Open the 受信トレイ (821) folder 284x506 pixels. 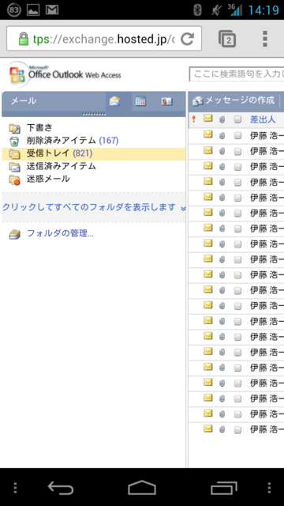tap(94, 154)
